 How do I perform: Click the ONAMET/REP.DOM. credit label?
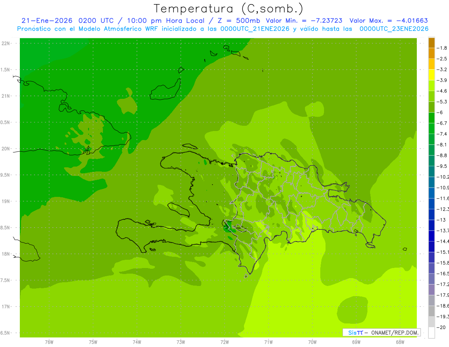[x=395, y=332]
